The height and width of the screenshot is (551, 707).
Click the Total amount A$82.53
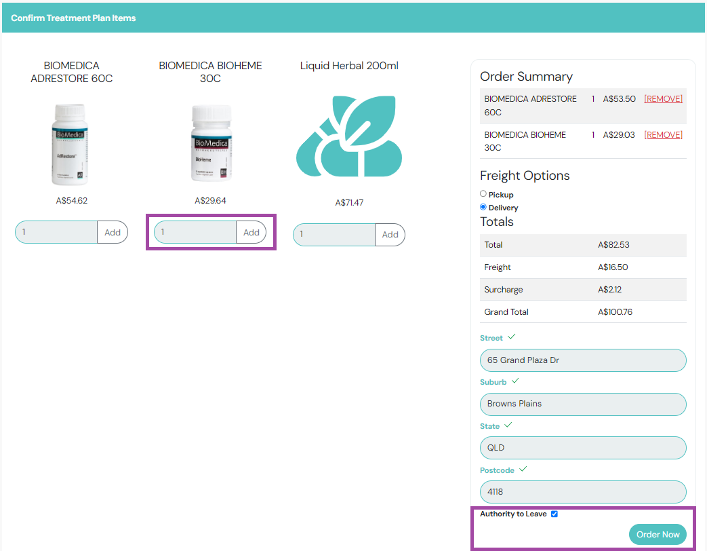pos(613,244)
